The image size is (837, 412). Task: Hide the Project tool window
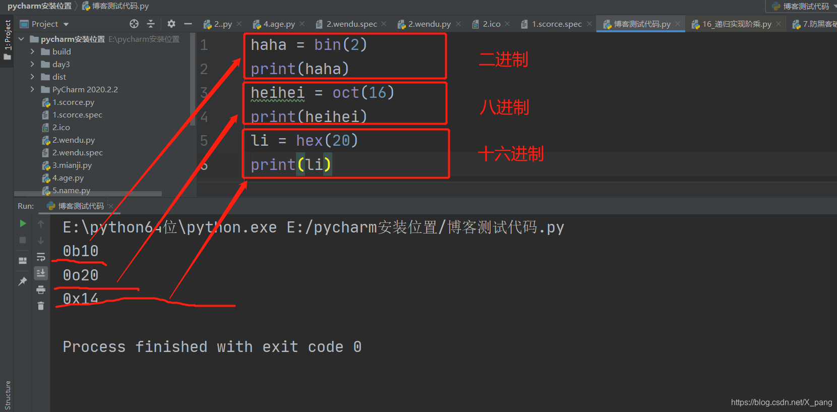tap(188, 24)
